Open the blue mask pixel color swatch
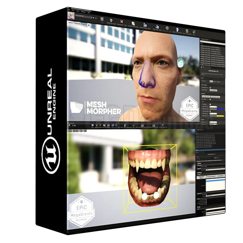This screenshot has height=243, width=243. click(220, 109)
